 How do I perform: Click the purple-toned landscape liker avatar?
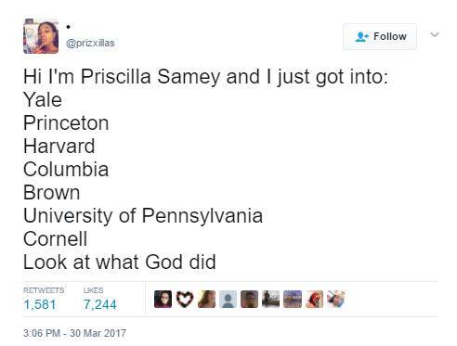point(293,299)
